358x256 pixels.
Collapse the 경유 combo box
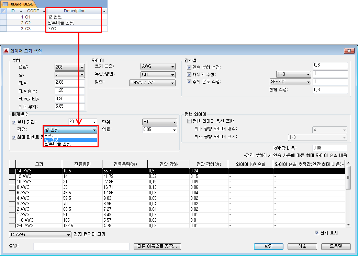pos(94,130)
